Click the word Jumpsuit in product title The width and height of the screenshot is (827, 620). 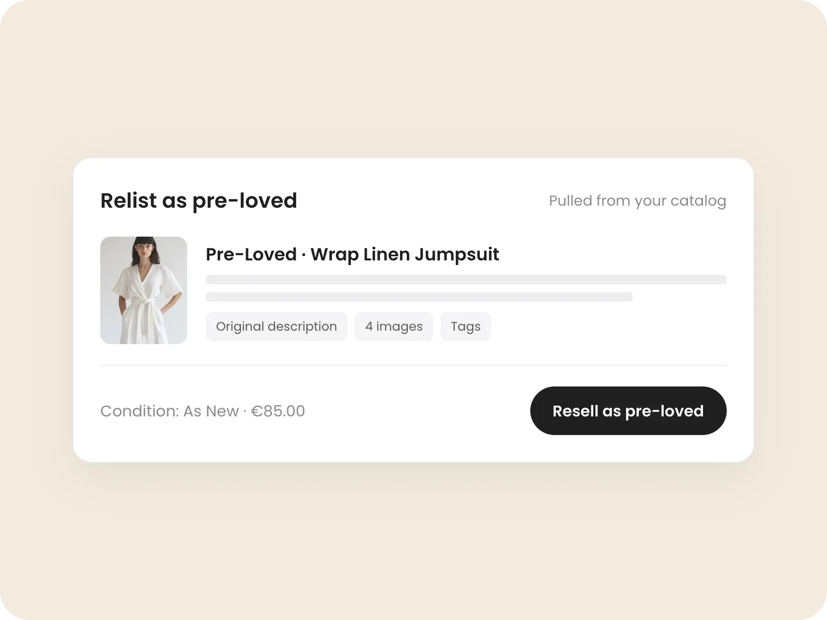(x=457, y=255)
